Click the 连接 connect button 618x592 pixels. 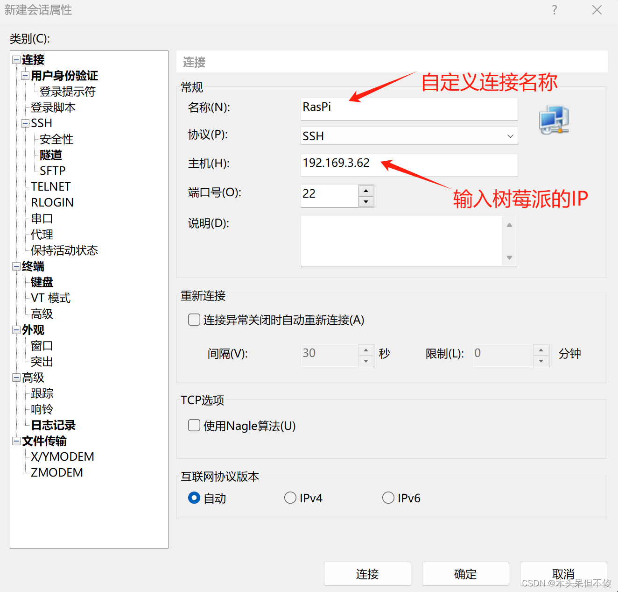367,574
